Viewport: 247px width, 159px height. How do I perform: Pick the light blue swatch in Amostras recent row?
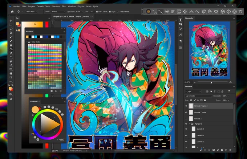(36, 37)
